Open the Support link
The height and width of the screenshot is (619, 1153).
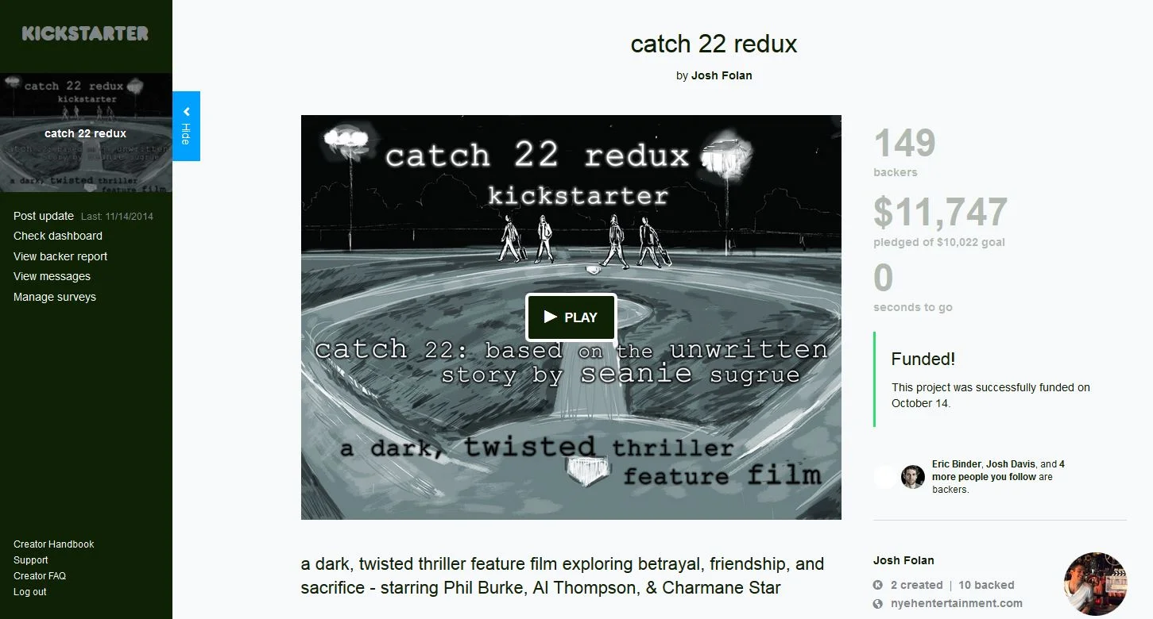(x=31, y=560)
